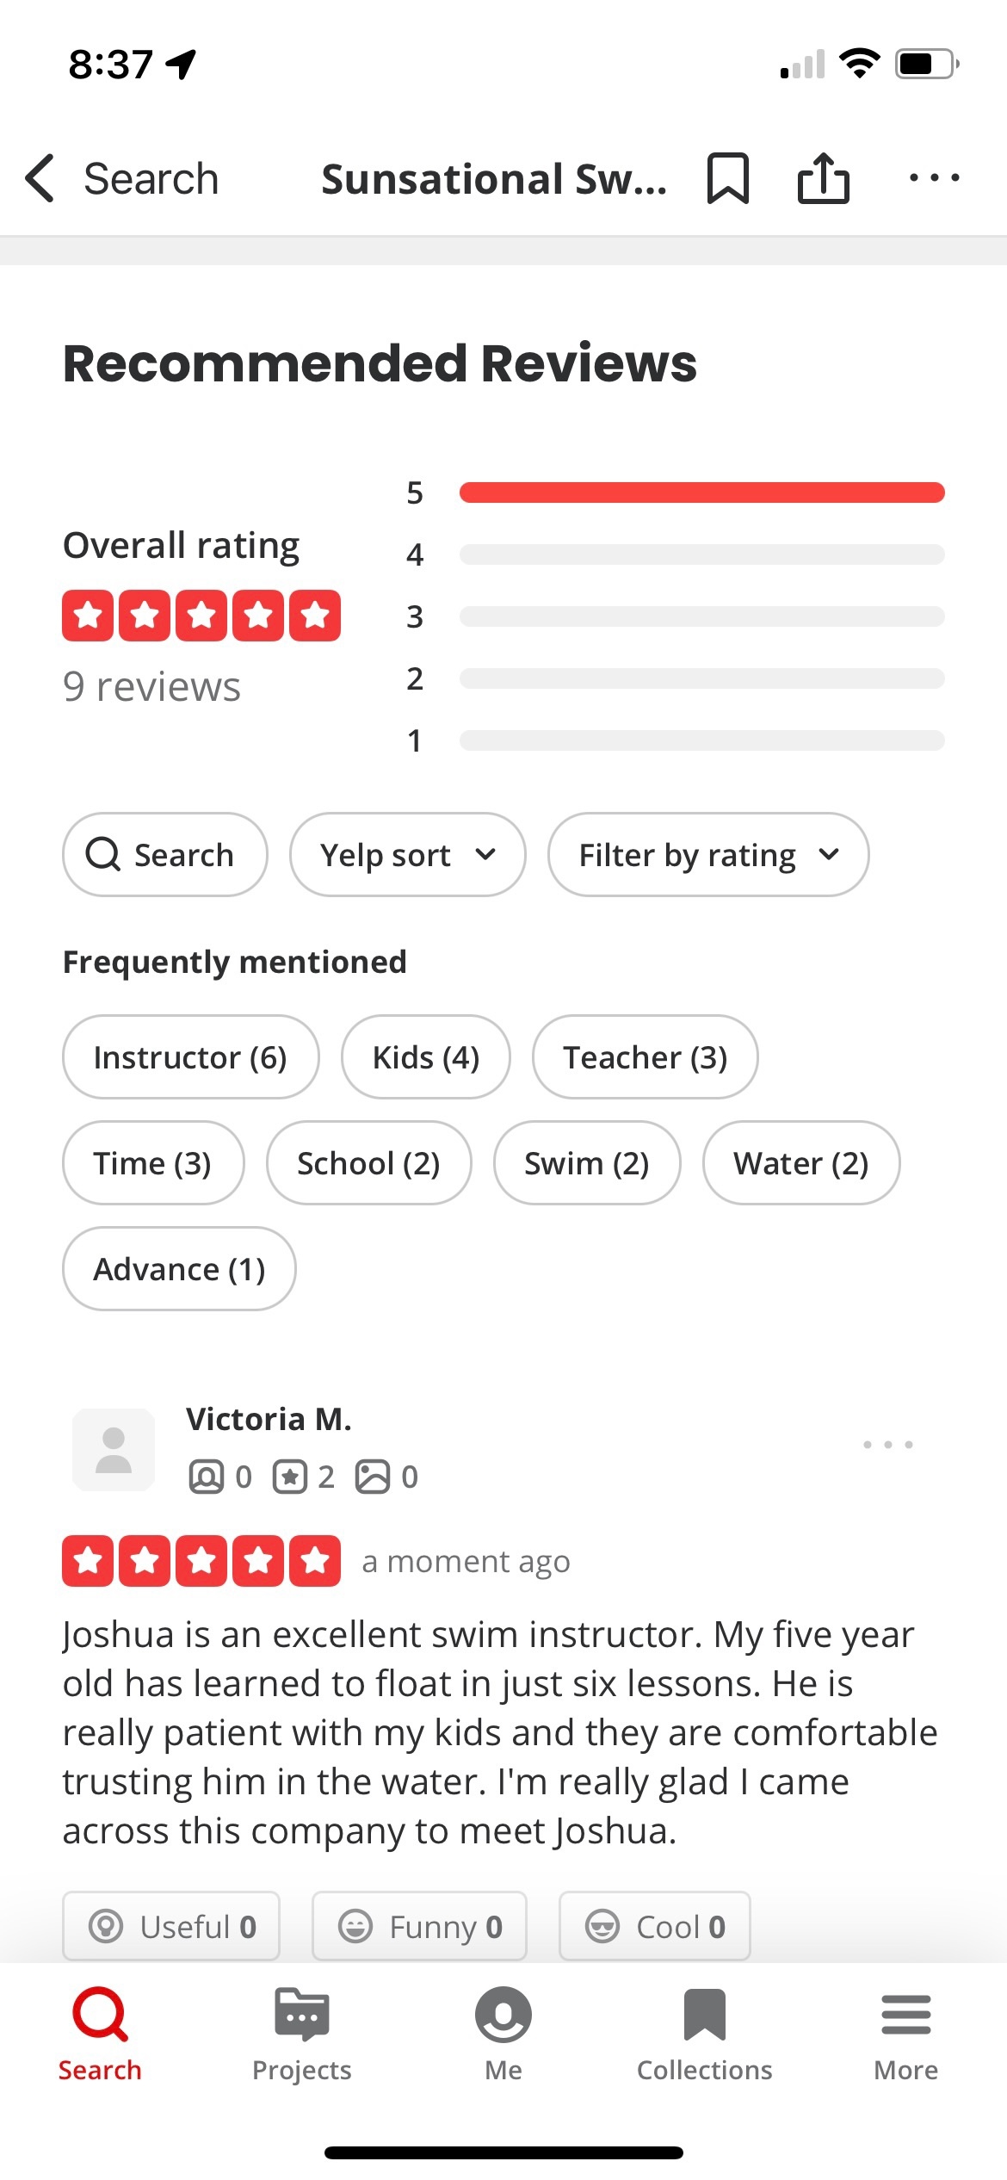This screenshot has width=1007, height=2180.
Task: Tap the back arrow to Search
Action: [41, 178]
